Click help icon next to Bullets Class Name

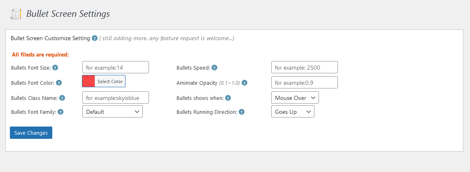(x=62, y=98)
